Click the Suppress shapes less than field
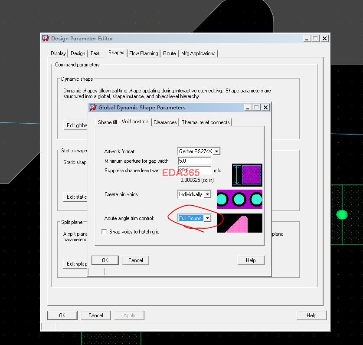Viewport: 363px width, 345px height. pyautogui.click(x=194, y=170)
